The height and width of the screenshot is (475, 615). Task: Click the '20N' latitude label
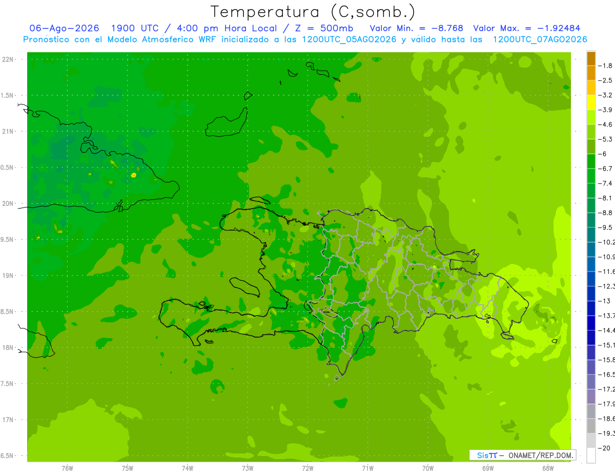pos(8,203)
